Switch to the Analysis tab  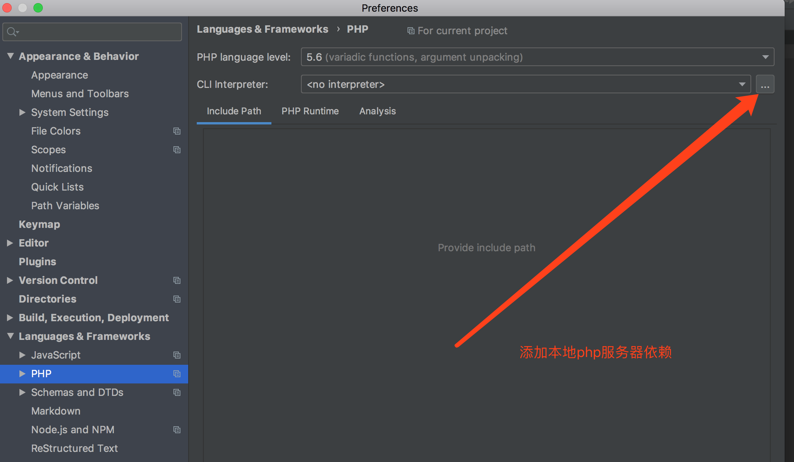pyautogui.click(x=377, y=111)
